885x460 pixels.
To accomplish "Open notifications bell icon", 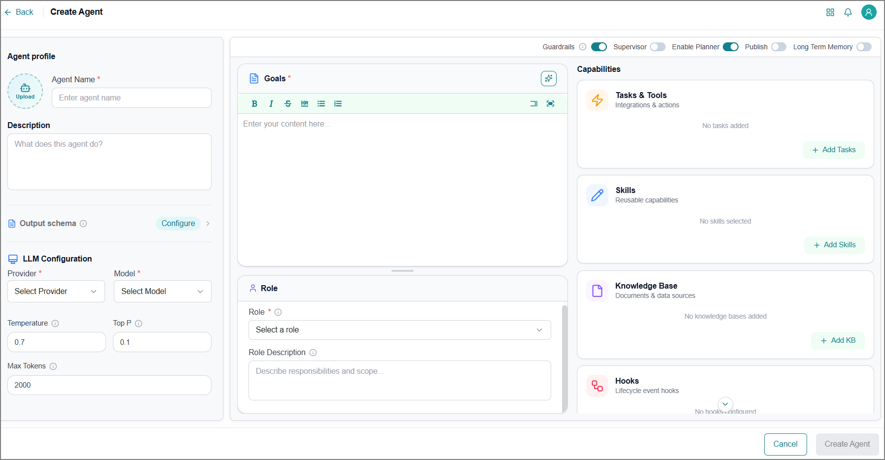I will [848, 12].
